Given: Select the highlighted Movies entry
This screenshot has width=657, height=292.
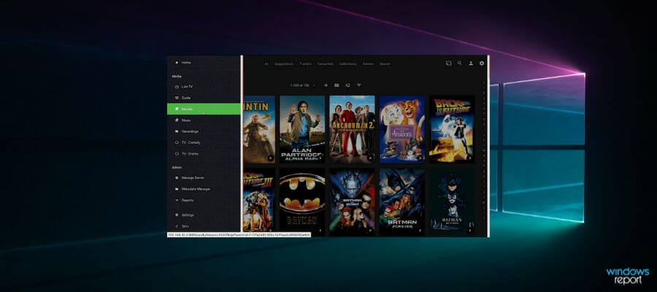Looking at the screenshot, I should click(204, 109).
